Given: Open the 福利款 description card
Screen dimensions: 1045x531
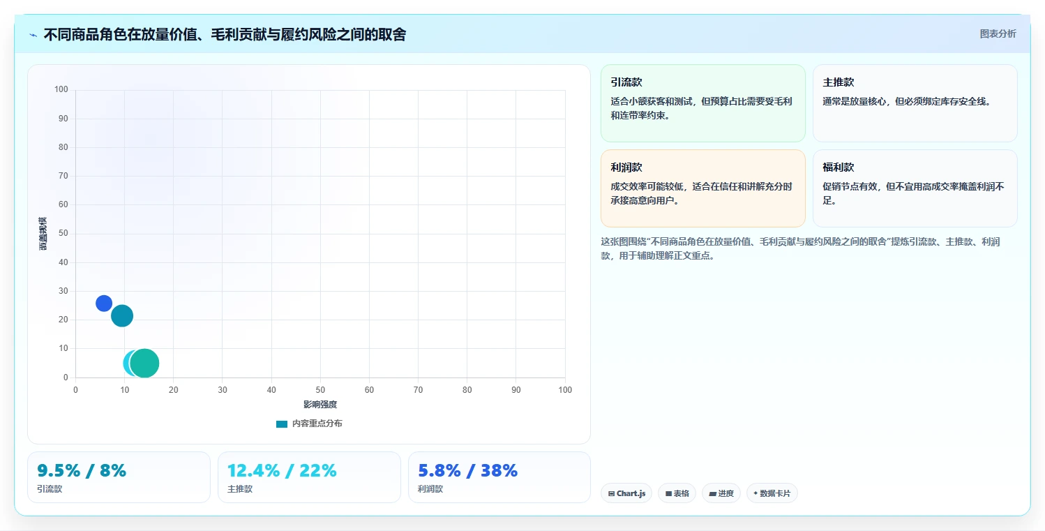Looking at the screenshot, I should click(915, 188).
